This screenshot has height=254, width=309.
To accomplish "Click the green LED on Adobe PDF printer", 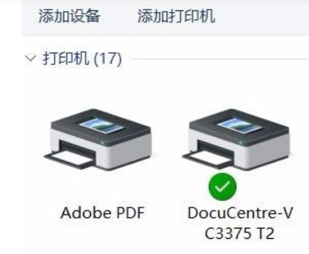I will click(x=103, y=143).
